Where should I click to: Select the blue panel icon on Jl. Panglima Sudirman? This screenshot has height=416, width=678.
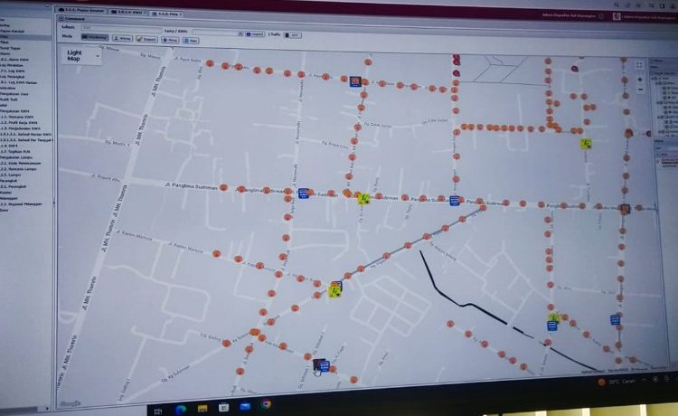[x=304, y=193]
